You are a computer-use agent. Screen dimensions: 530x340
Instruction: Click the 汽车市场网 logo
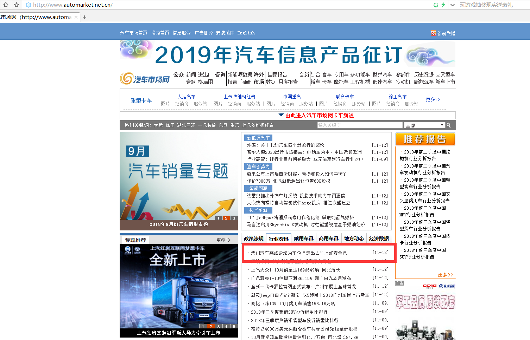[x=145, y=79]
